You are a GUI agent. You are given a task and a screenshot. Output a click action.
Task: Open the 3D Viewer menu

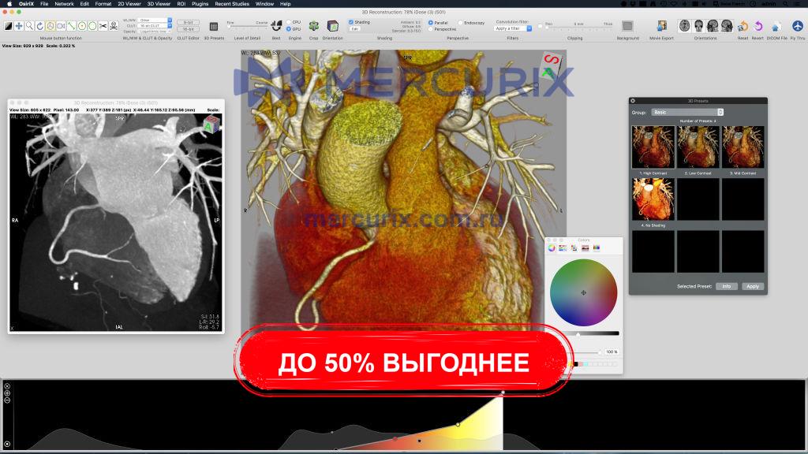tap(159, 4)
